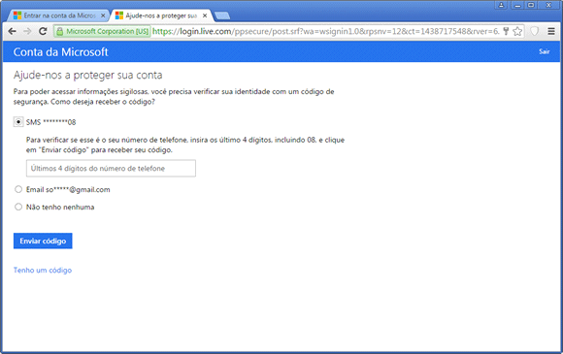The width and height of the screenshot is (563, 354).
Task: Minimize the Chrome window
Action: pyautogui.click(x=517, y=5)
